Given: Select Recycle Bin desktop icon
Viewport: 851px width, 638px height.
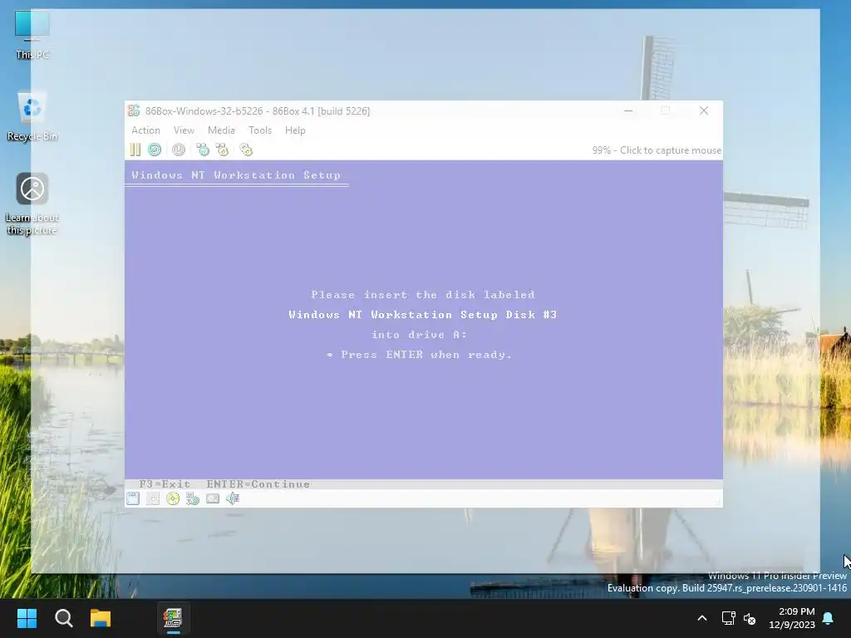Looking at the screenshot, I should [x=32, y=116].
